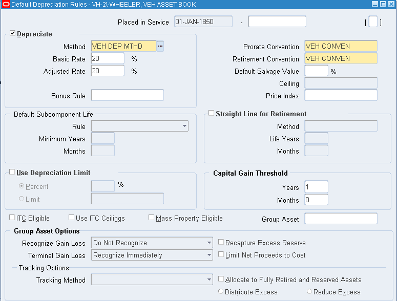The image size is (397, 301).
Task: Click the Bonus Rule input field
Action: coord(127,95)
